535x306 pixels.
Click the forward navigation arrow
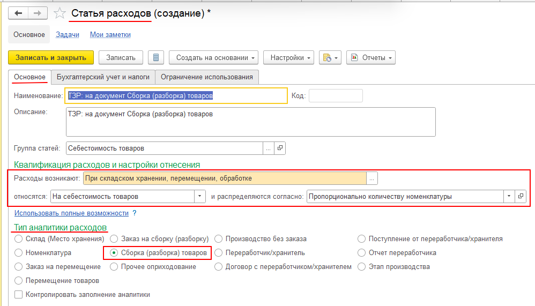click(38, 13)
